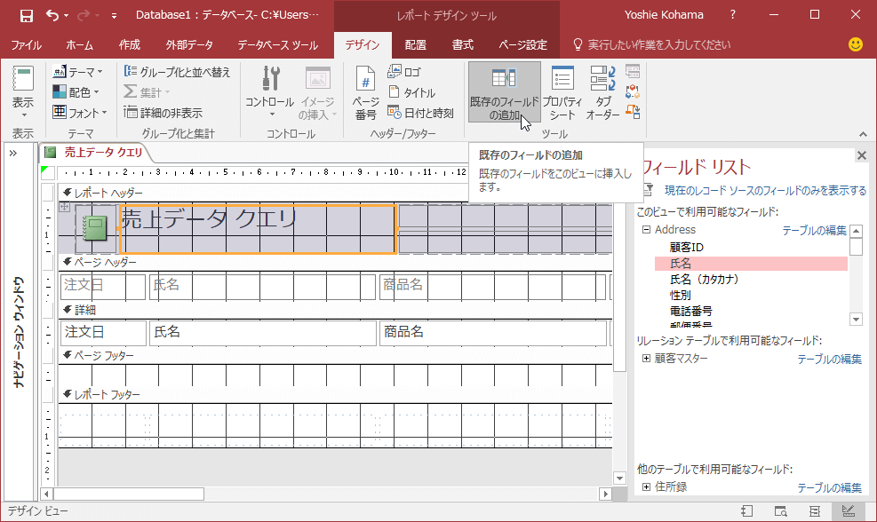Save using the quick access floppy icon
Viewport: 877px width, 522px height.
coord(27,15)
